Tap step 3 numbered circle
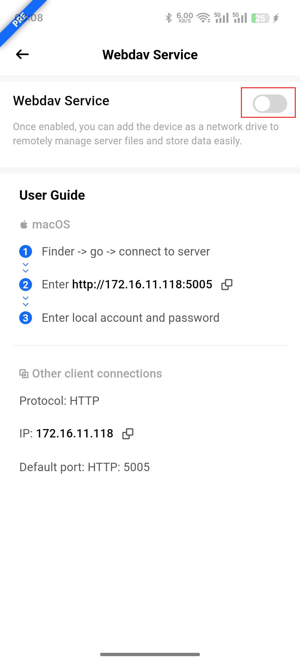This screenshot has height=662, width=300. [x=26, y=318]
